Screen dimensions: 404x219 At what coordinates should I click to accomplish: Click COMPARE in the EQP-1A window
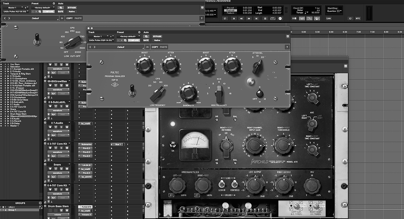tap(133, 40)
